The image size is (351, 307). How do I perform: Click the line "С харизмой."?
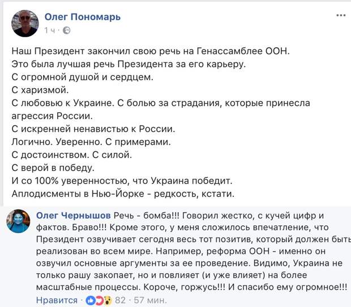tap(40, 90)
